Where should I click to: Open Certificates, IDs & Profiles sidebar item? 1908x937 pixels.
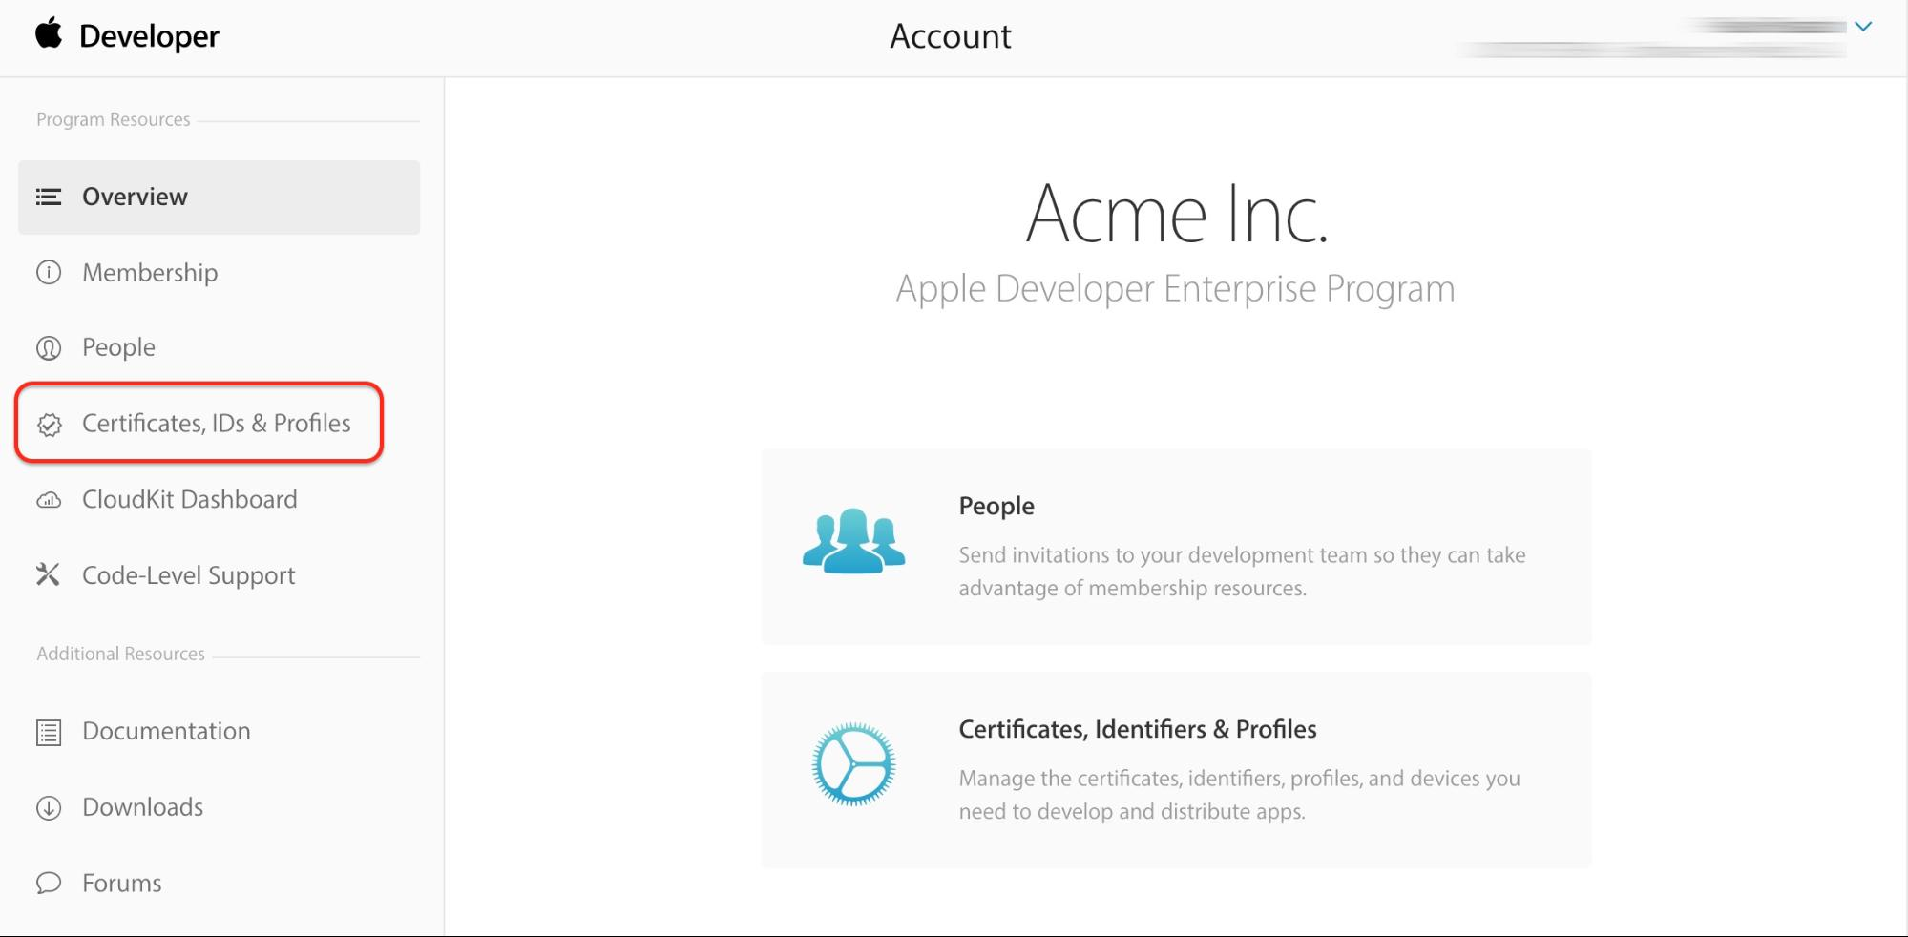pos(216,424)
